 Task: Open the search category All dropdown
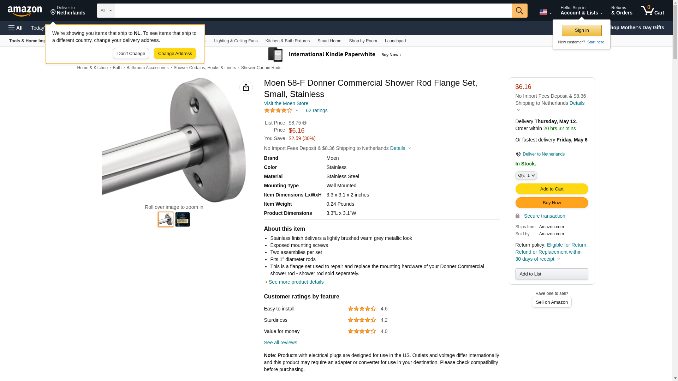[x=106, y=11]
